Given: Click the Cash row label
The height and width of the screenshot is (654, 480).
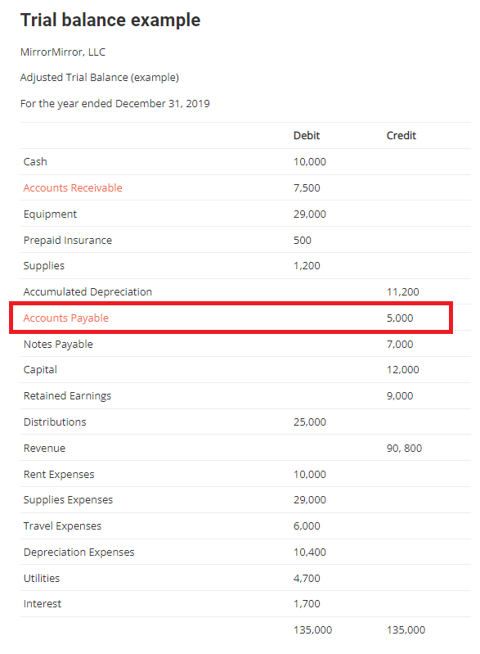Looking at the screenshot, I should (x=35, y=162).
